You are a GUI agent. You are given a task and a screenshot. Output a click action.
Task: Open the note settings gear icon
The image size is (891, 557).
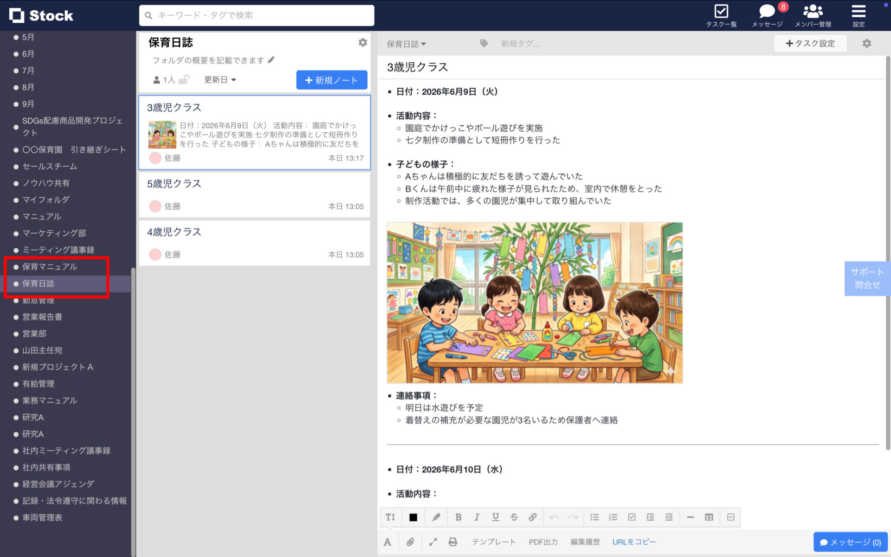pos(866,43)
